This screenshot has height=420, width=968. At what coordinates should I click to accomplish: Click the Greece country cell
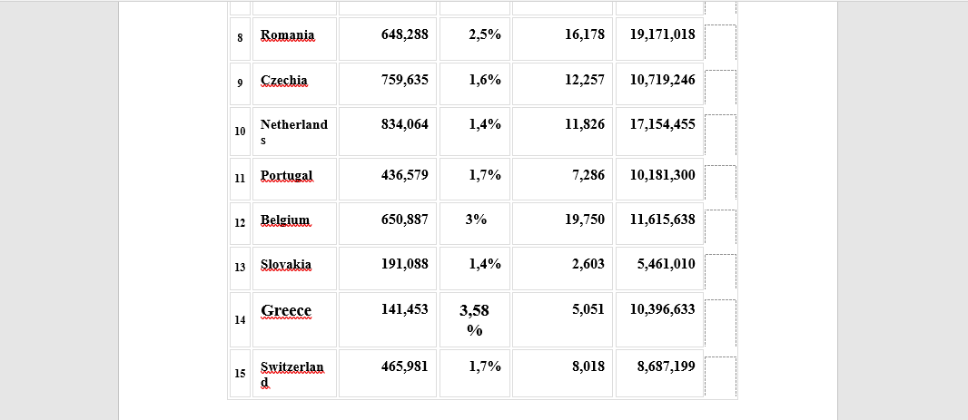(x=294, y=319)
